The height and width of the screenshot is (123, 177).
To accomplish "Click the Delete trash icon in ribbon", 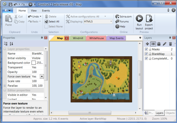I will [46, 16].
